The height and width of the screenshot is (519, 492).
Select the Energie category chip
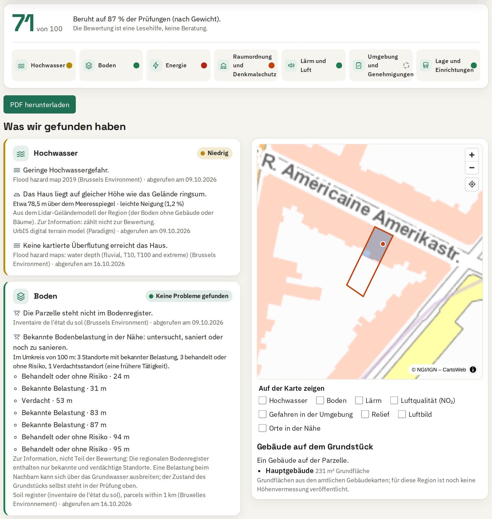click(x=178, y=65)
